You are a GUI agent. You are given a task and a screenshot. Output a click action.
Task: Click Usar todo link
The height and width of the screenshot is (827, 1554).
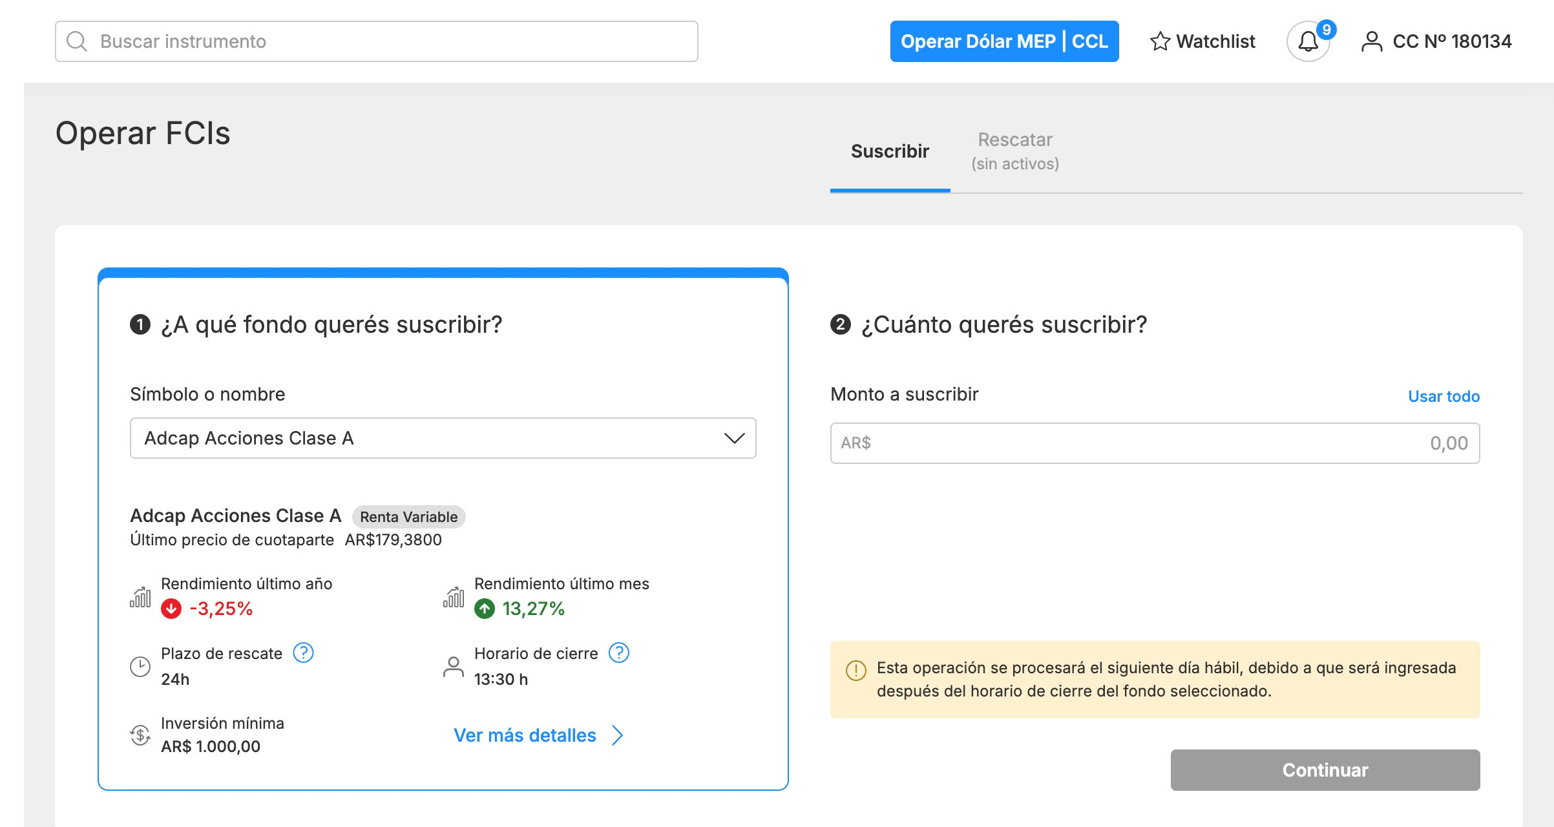point(1444,396)
